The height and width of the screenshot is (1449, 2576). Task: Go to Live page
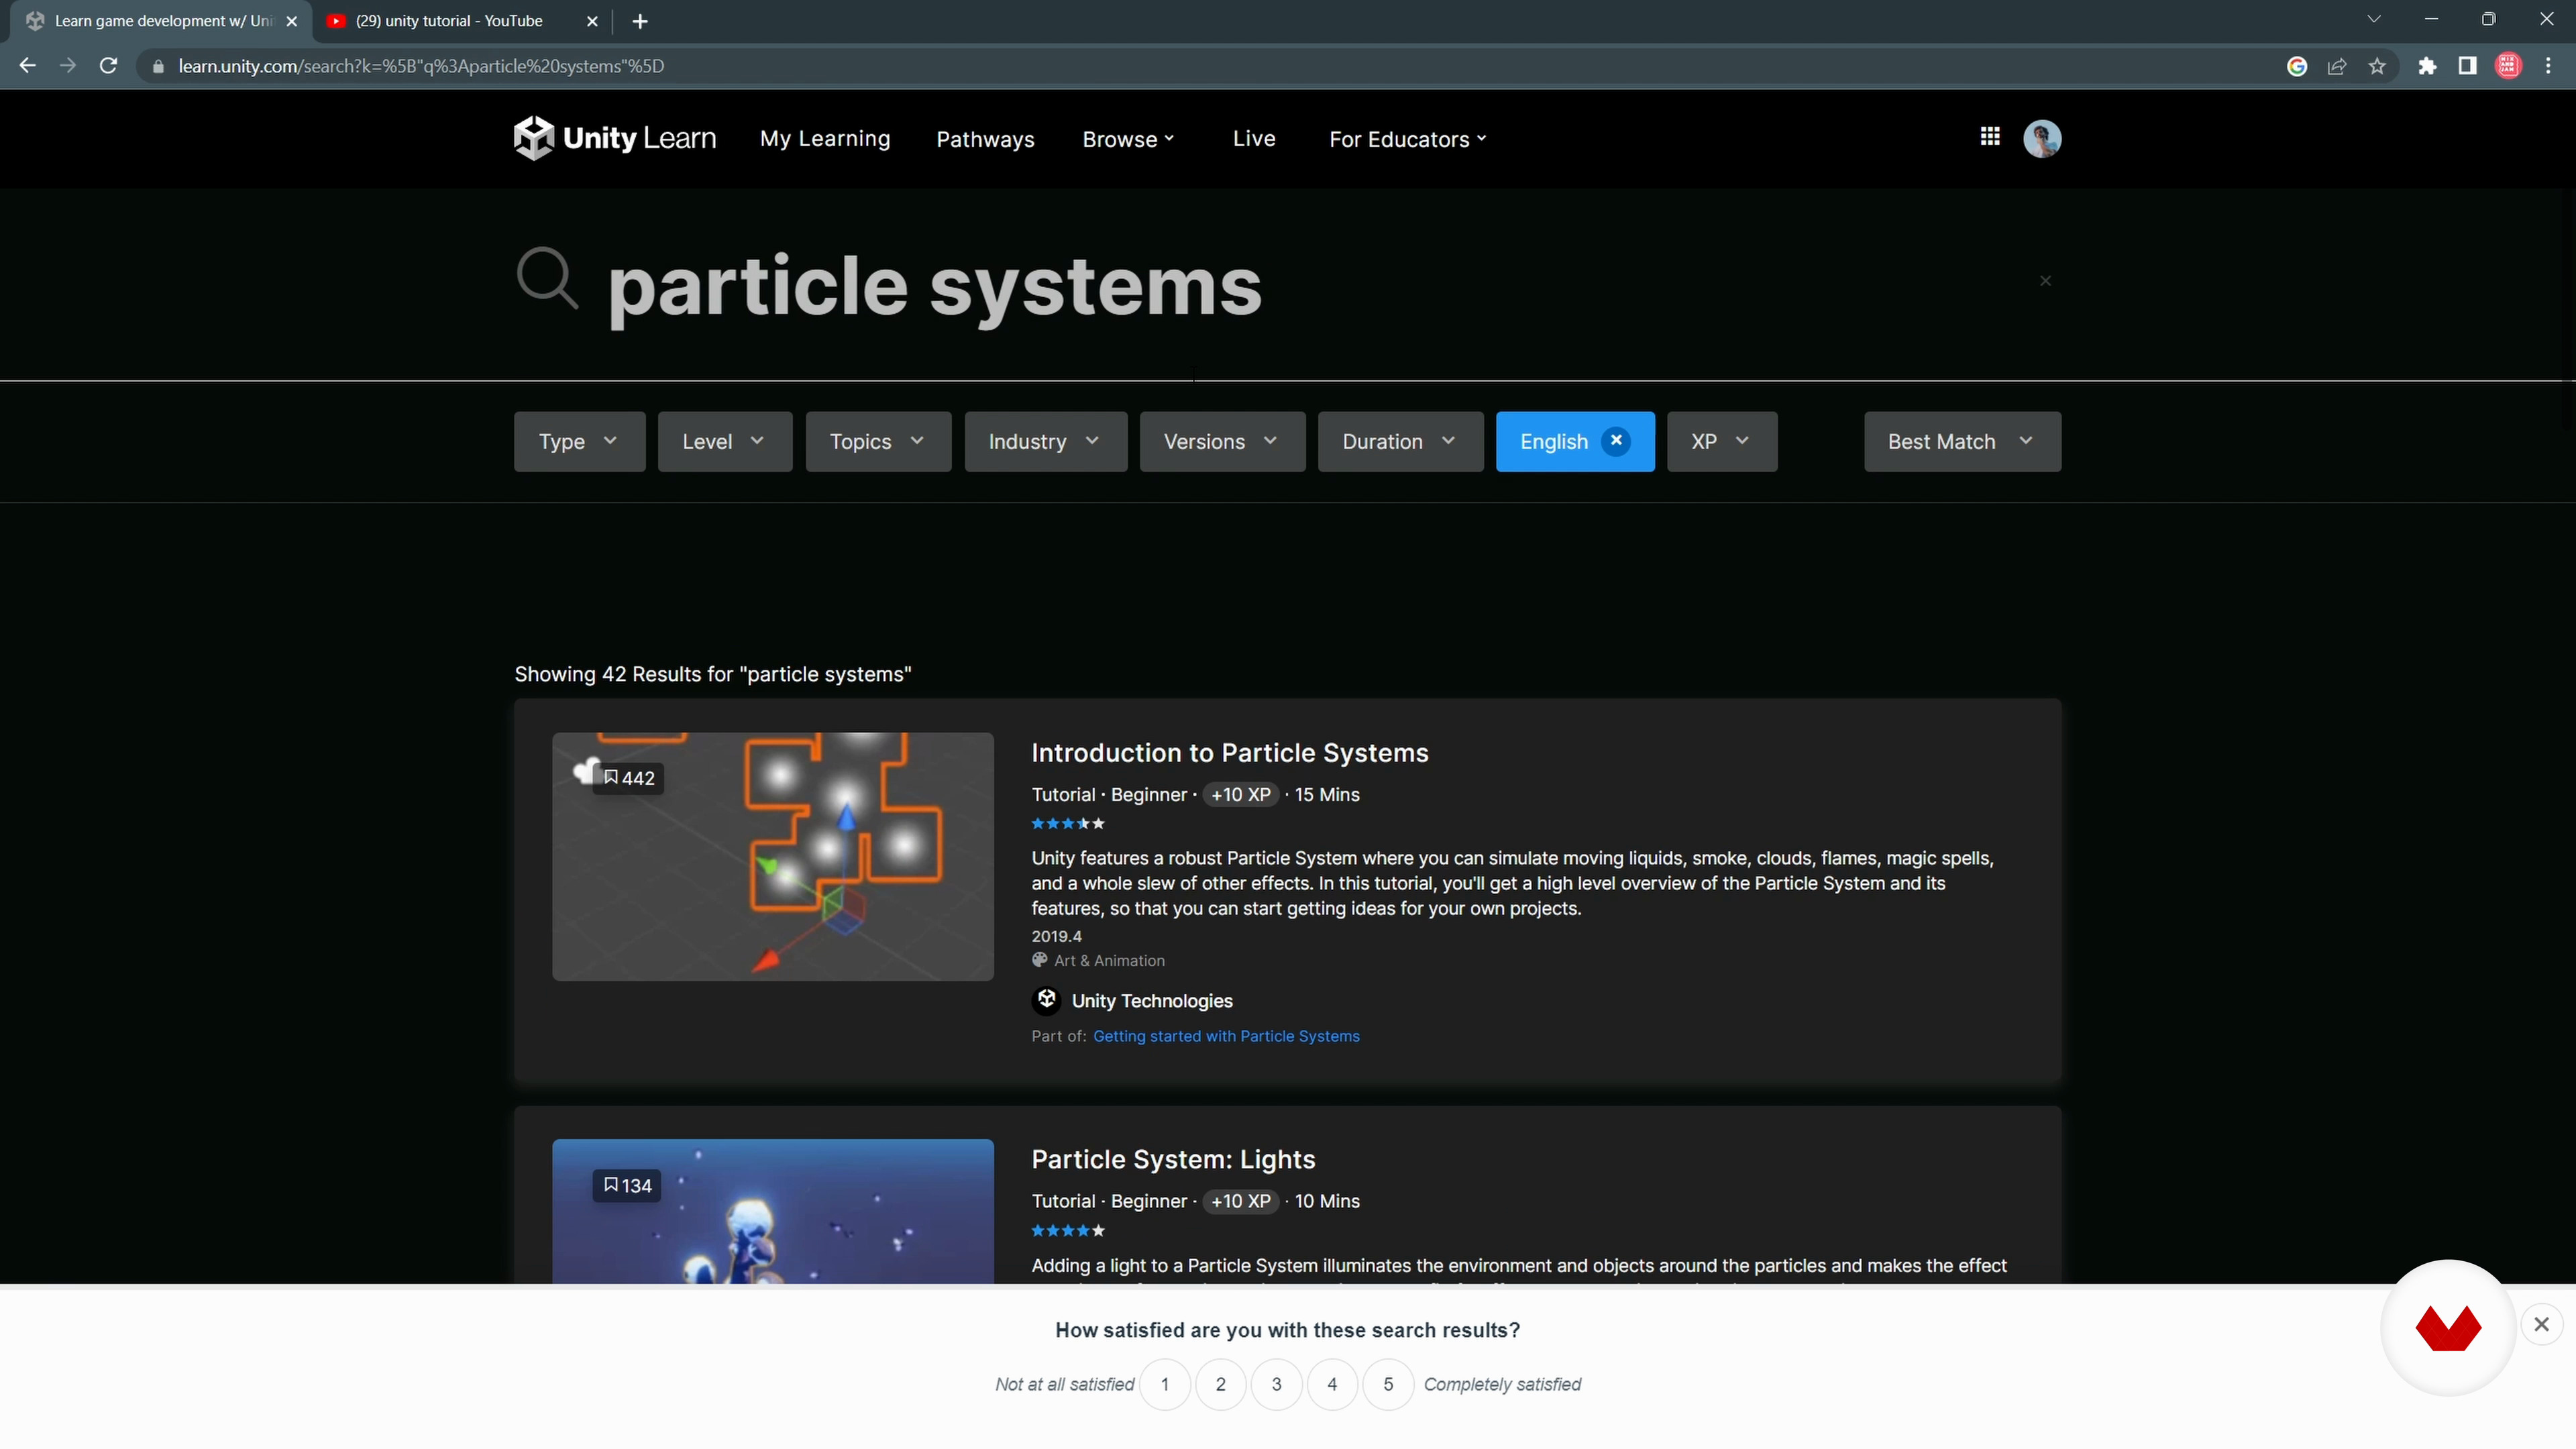pos(1254,138)
